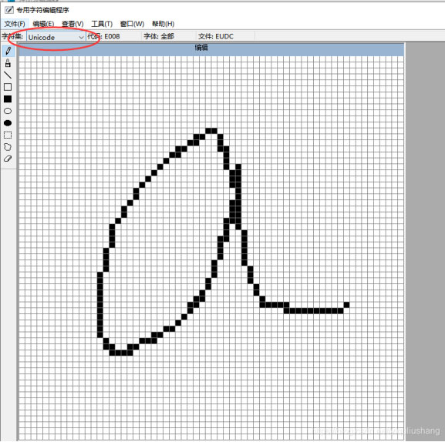Open the 编辑(E) menu
The width and height of the screenshot is (445, 442).
tap(43, 24)
